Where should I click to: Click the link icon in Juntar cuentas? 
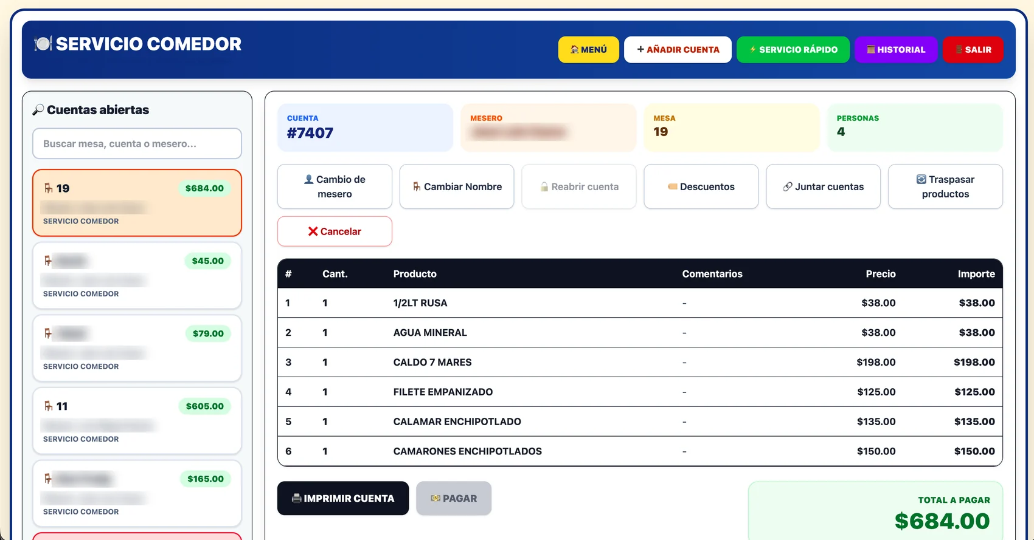pyautogui.click(x=788, y=186)
